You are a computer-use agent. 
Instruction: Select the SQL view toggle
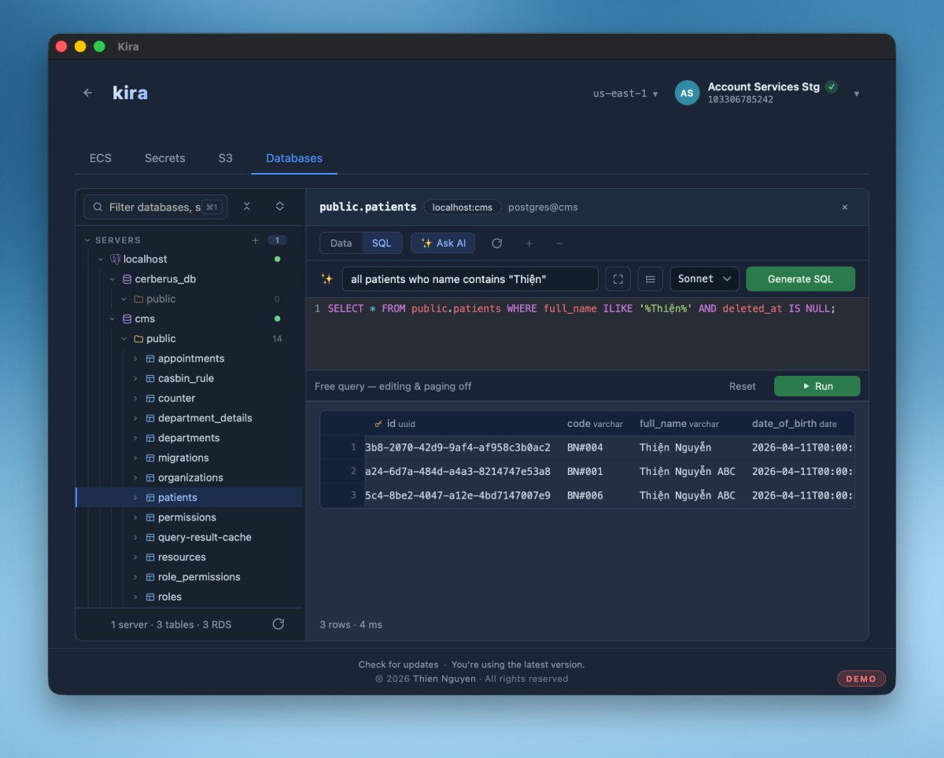coord(382,243)
